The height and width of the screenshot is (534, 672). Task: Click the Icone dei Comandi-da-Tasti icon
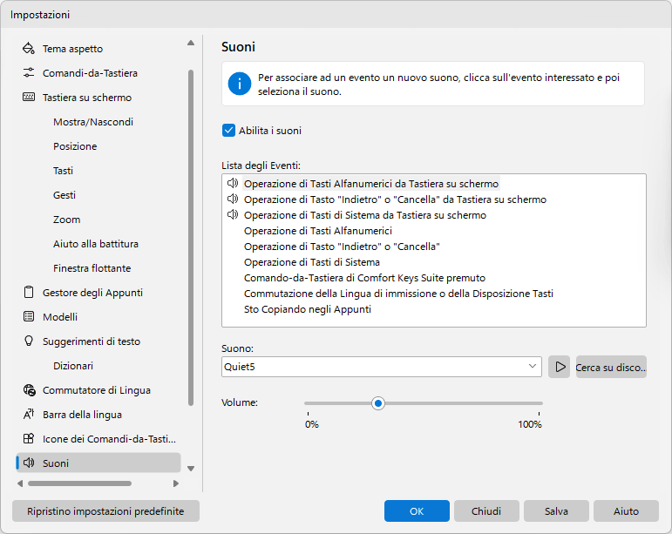click(x=29, y=438)
